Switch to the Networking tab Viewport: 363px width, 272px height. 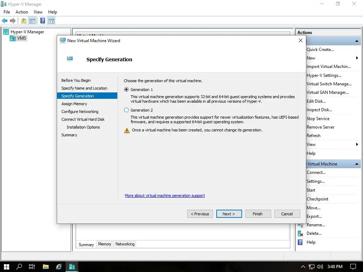(x=125, y=244)
